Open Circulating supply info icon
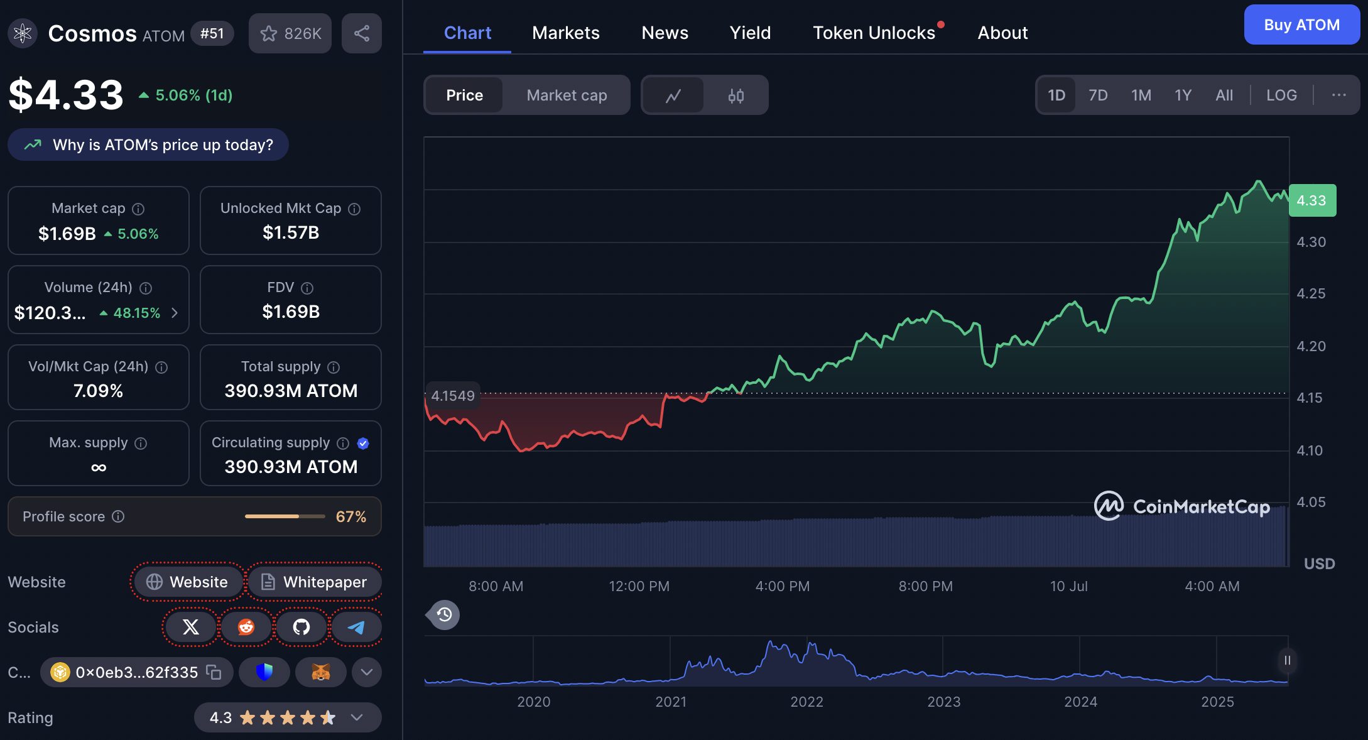Viewport: 1368px width, 740px height. [343, 443]
